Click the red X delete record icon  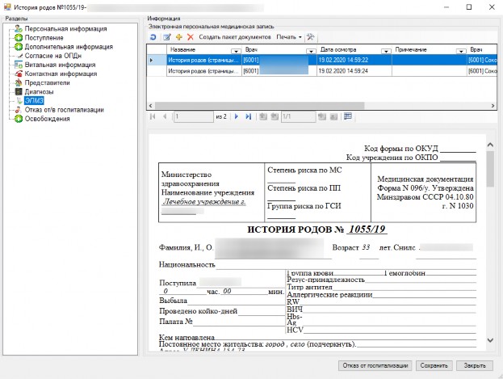click(x=191, y=37)
